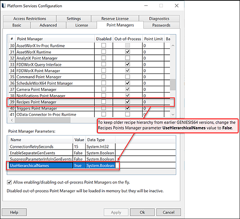Screen dimensions: 240x219
Task: Select Triggers Point Manager row
Action: [x=37, y=109]
